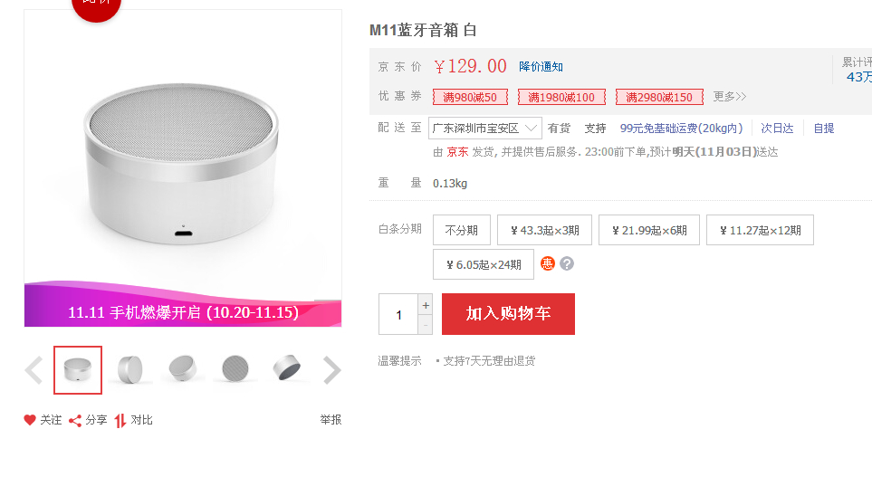Show previous thumbnails with left arrow
This screenshot has width=872, height=477.
(x=34, y=370)
